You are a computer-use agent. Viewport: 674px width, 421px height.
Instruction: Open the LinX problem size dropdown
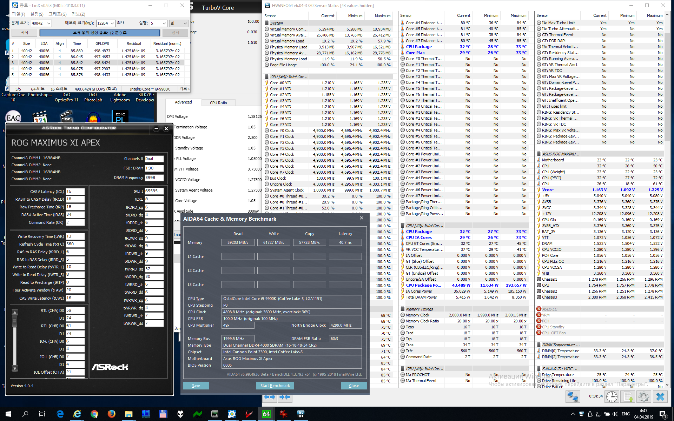[49, 23]
